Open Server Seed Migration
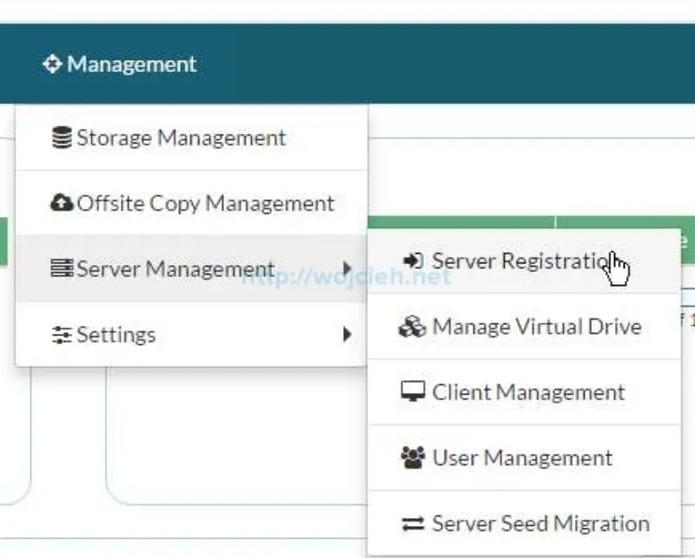 (x=540, y=522)
